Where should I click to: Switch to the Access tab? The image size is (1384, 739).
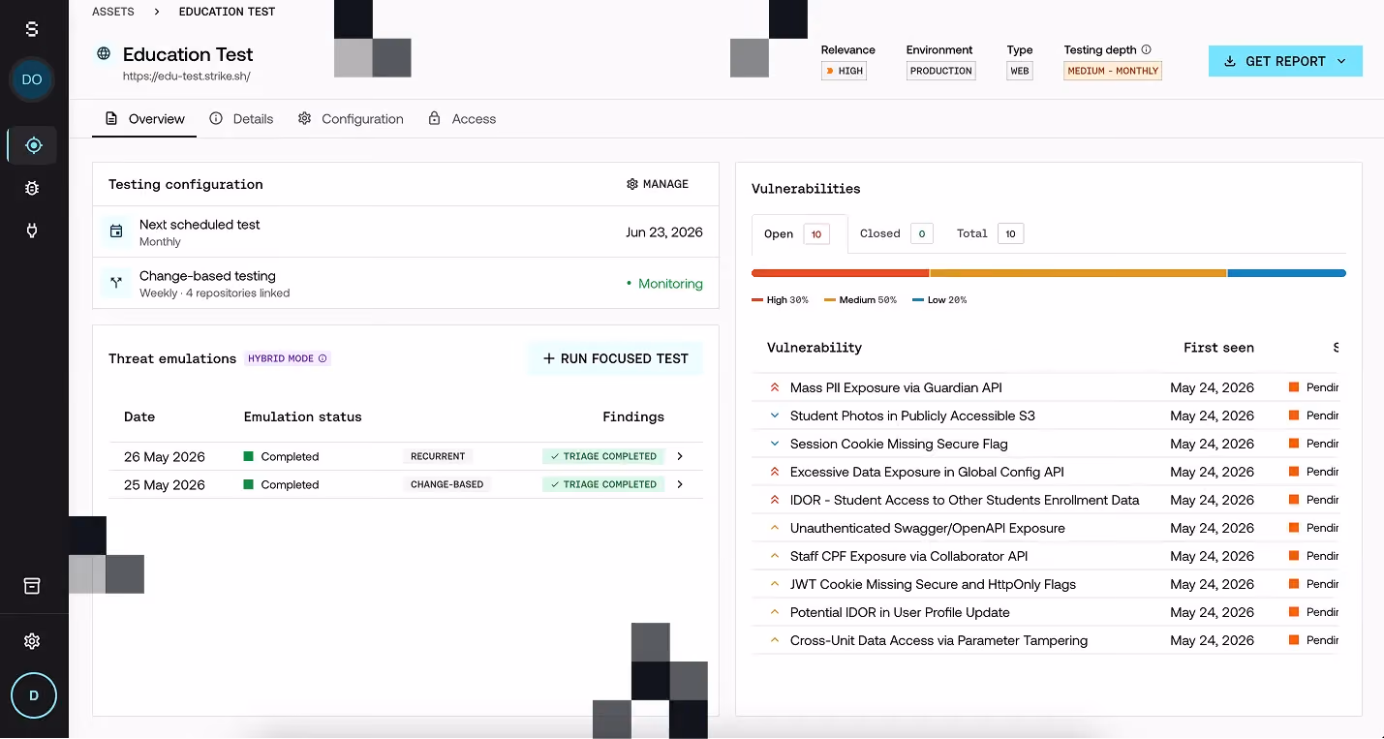coord(462,119)
